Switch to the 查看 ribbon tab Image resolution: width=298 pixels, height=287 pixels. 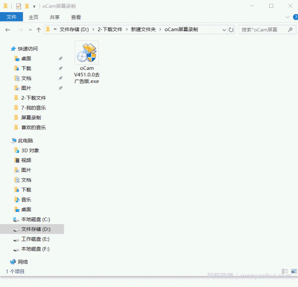[x=76, y=17]
